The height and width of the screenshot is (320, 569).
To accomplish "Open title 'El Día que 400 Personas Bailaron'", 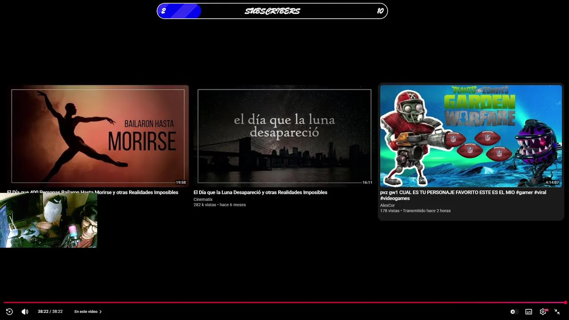I will pos(92,192).
